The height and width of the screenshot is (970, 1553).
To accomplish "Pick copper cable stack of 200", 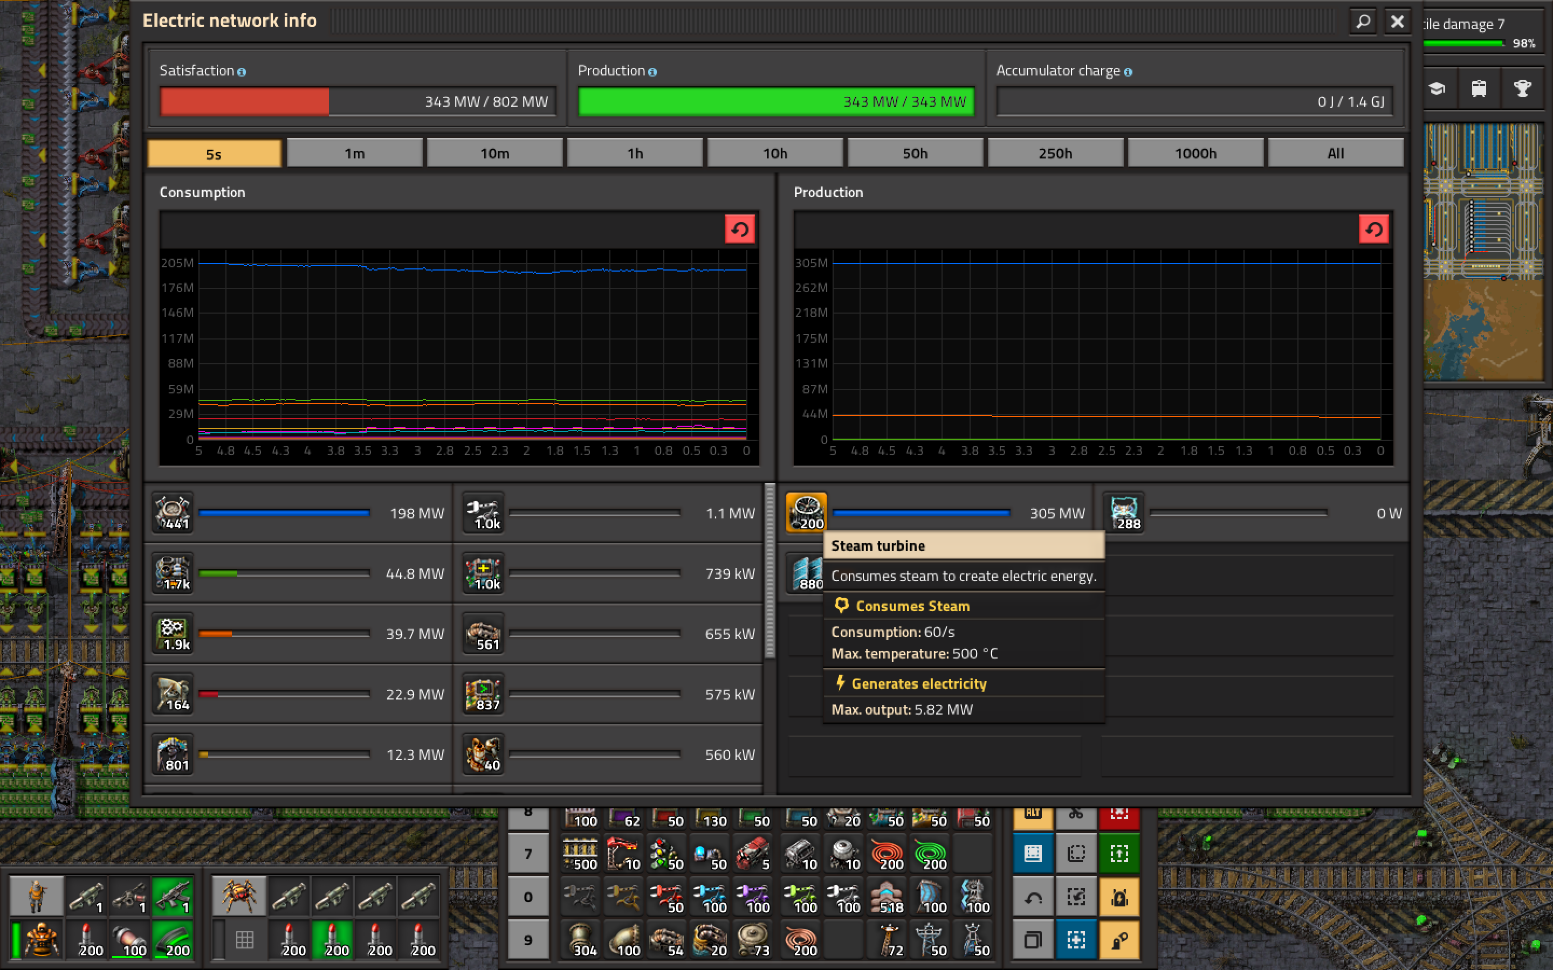I will [801, 940].
